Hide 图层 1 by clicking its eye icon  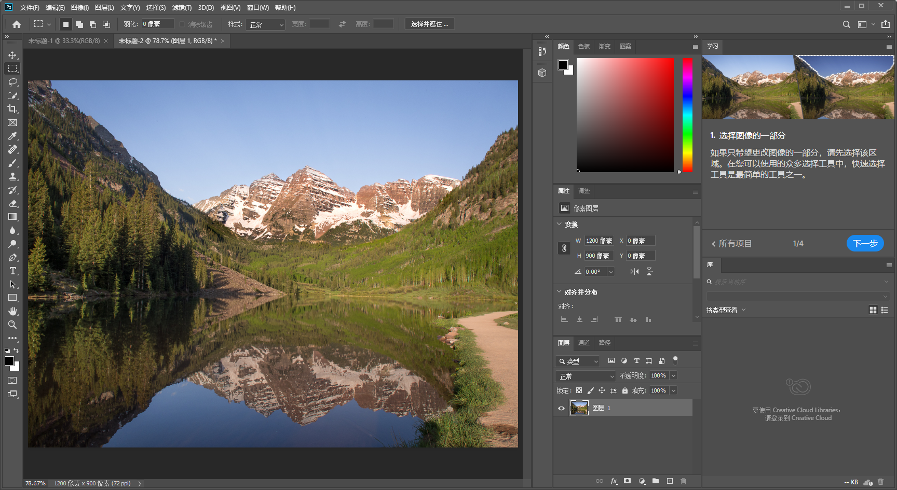point(561,408)
